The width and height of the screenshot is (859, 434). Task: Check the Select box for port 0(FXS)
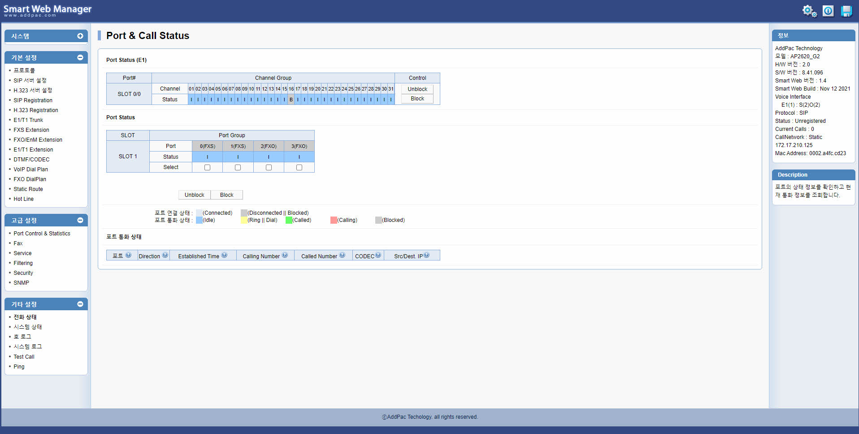click(x=207, y=167)
